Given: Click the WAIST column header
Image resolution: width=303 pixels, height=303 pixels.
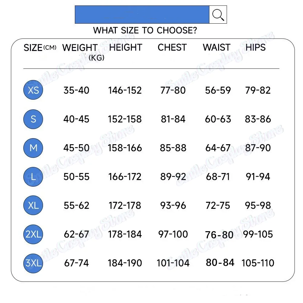Looking at the screenshot, I should point(217,48).
